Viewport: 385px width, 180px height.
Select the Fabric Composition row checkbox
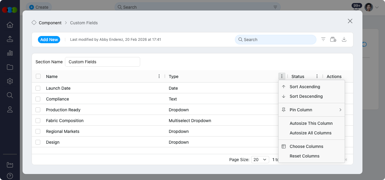[x=38, y=121]
